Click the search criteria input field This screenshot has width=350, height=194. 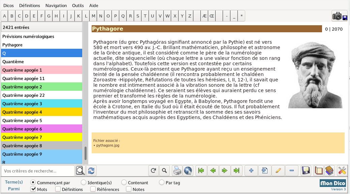[x=38, y=171]
